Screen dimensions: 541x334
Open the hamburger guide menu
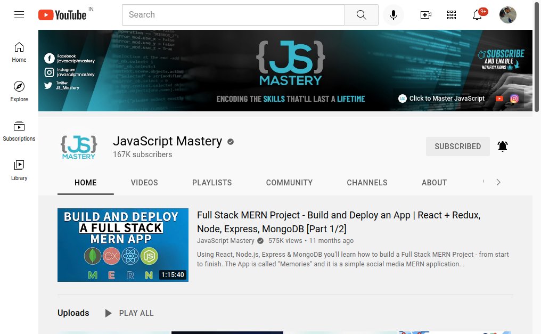pyautogui.click(x=19, y=14)
